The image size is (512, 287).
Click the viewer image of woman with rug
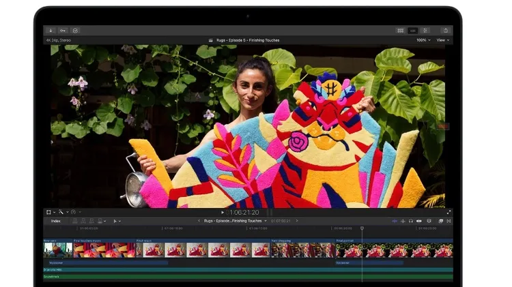coord(248,126)
